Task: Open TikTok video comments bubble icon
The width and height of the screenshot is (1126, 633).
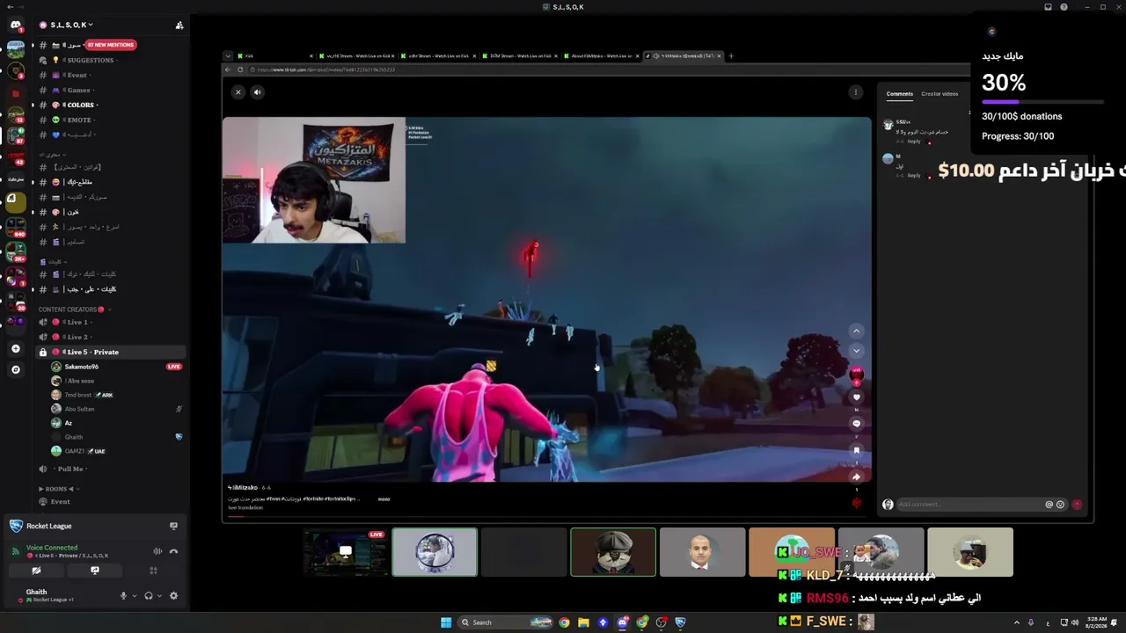Action: 857,424
